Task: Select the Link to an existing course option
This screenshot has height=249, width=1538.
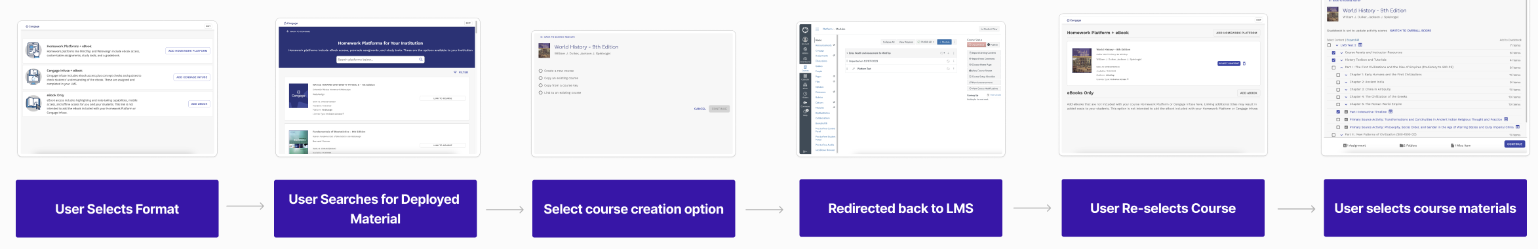Action: [x=541, y=92]
